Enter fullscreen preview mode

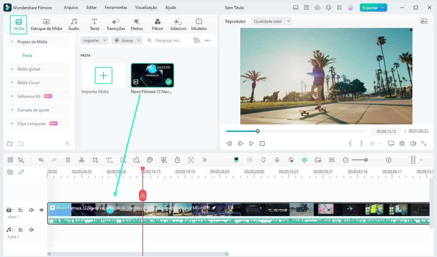click(424, 143)
